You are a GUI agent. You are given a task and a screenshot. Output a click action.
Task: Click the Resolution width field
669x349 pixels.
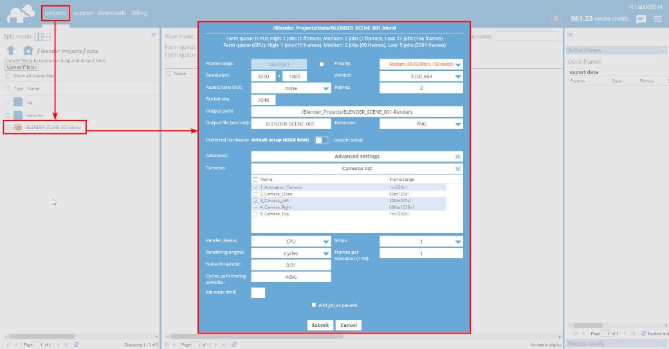(x=263, y=76)
